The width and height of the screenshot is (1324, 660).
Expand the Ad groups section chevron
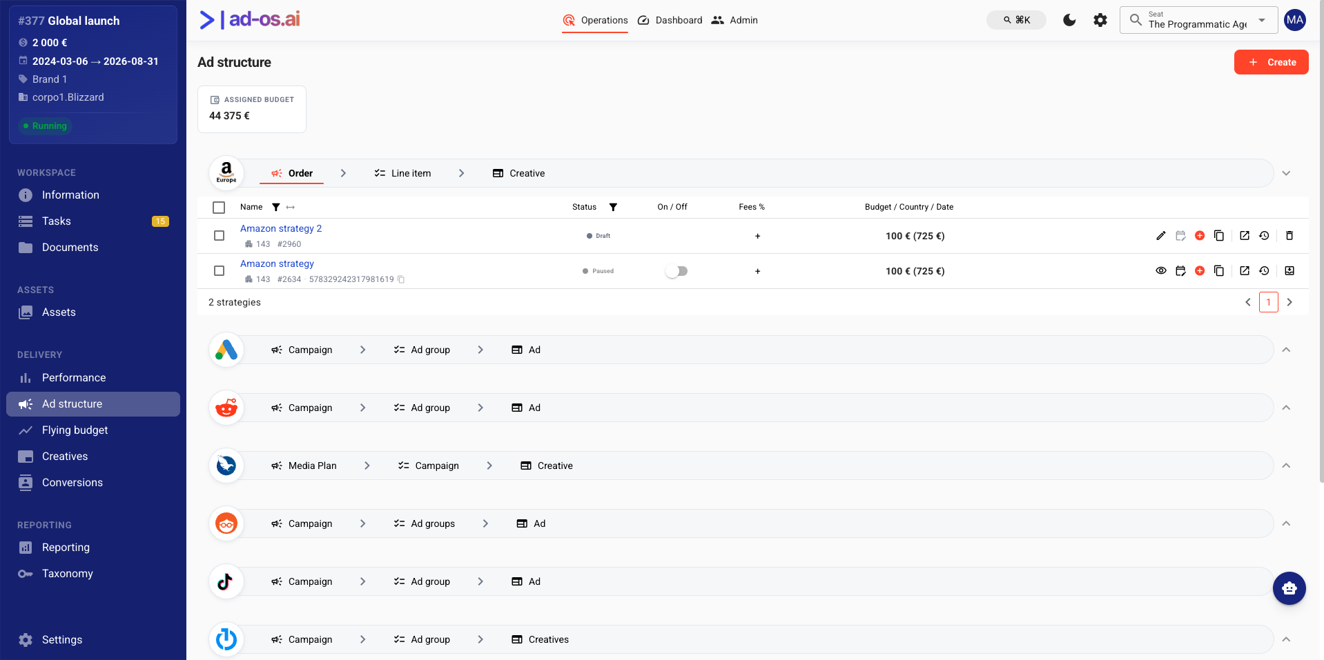click(x=1286, y=523)
